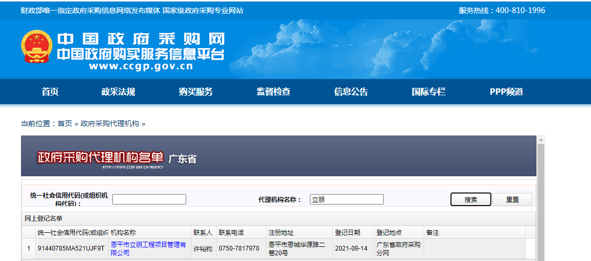Select the phone number 0750-7817970 cell
The image size is (591, 261).
click(241, 248)
